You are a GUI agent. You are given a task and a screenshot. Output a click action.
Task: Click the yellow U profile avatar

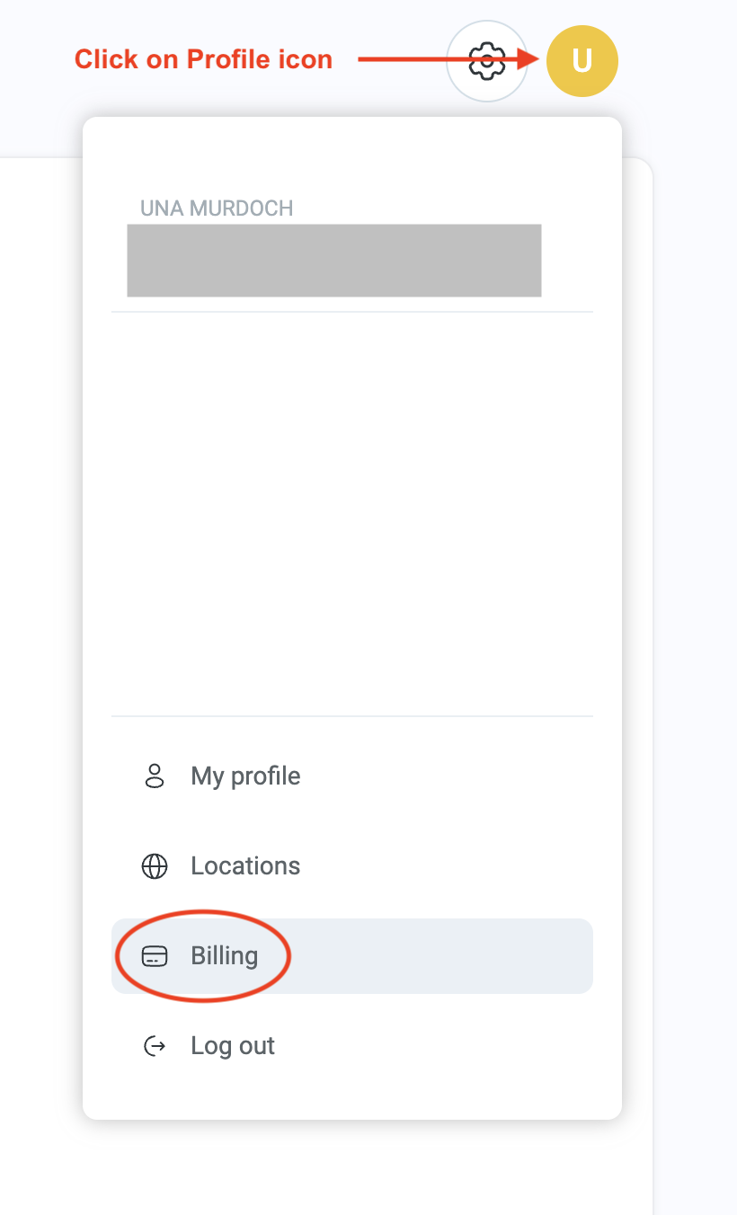pos(582,61)
